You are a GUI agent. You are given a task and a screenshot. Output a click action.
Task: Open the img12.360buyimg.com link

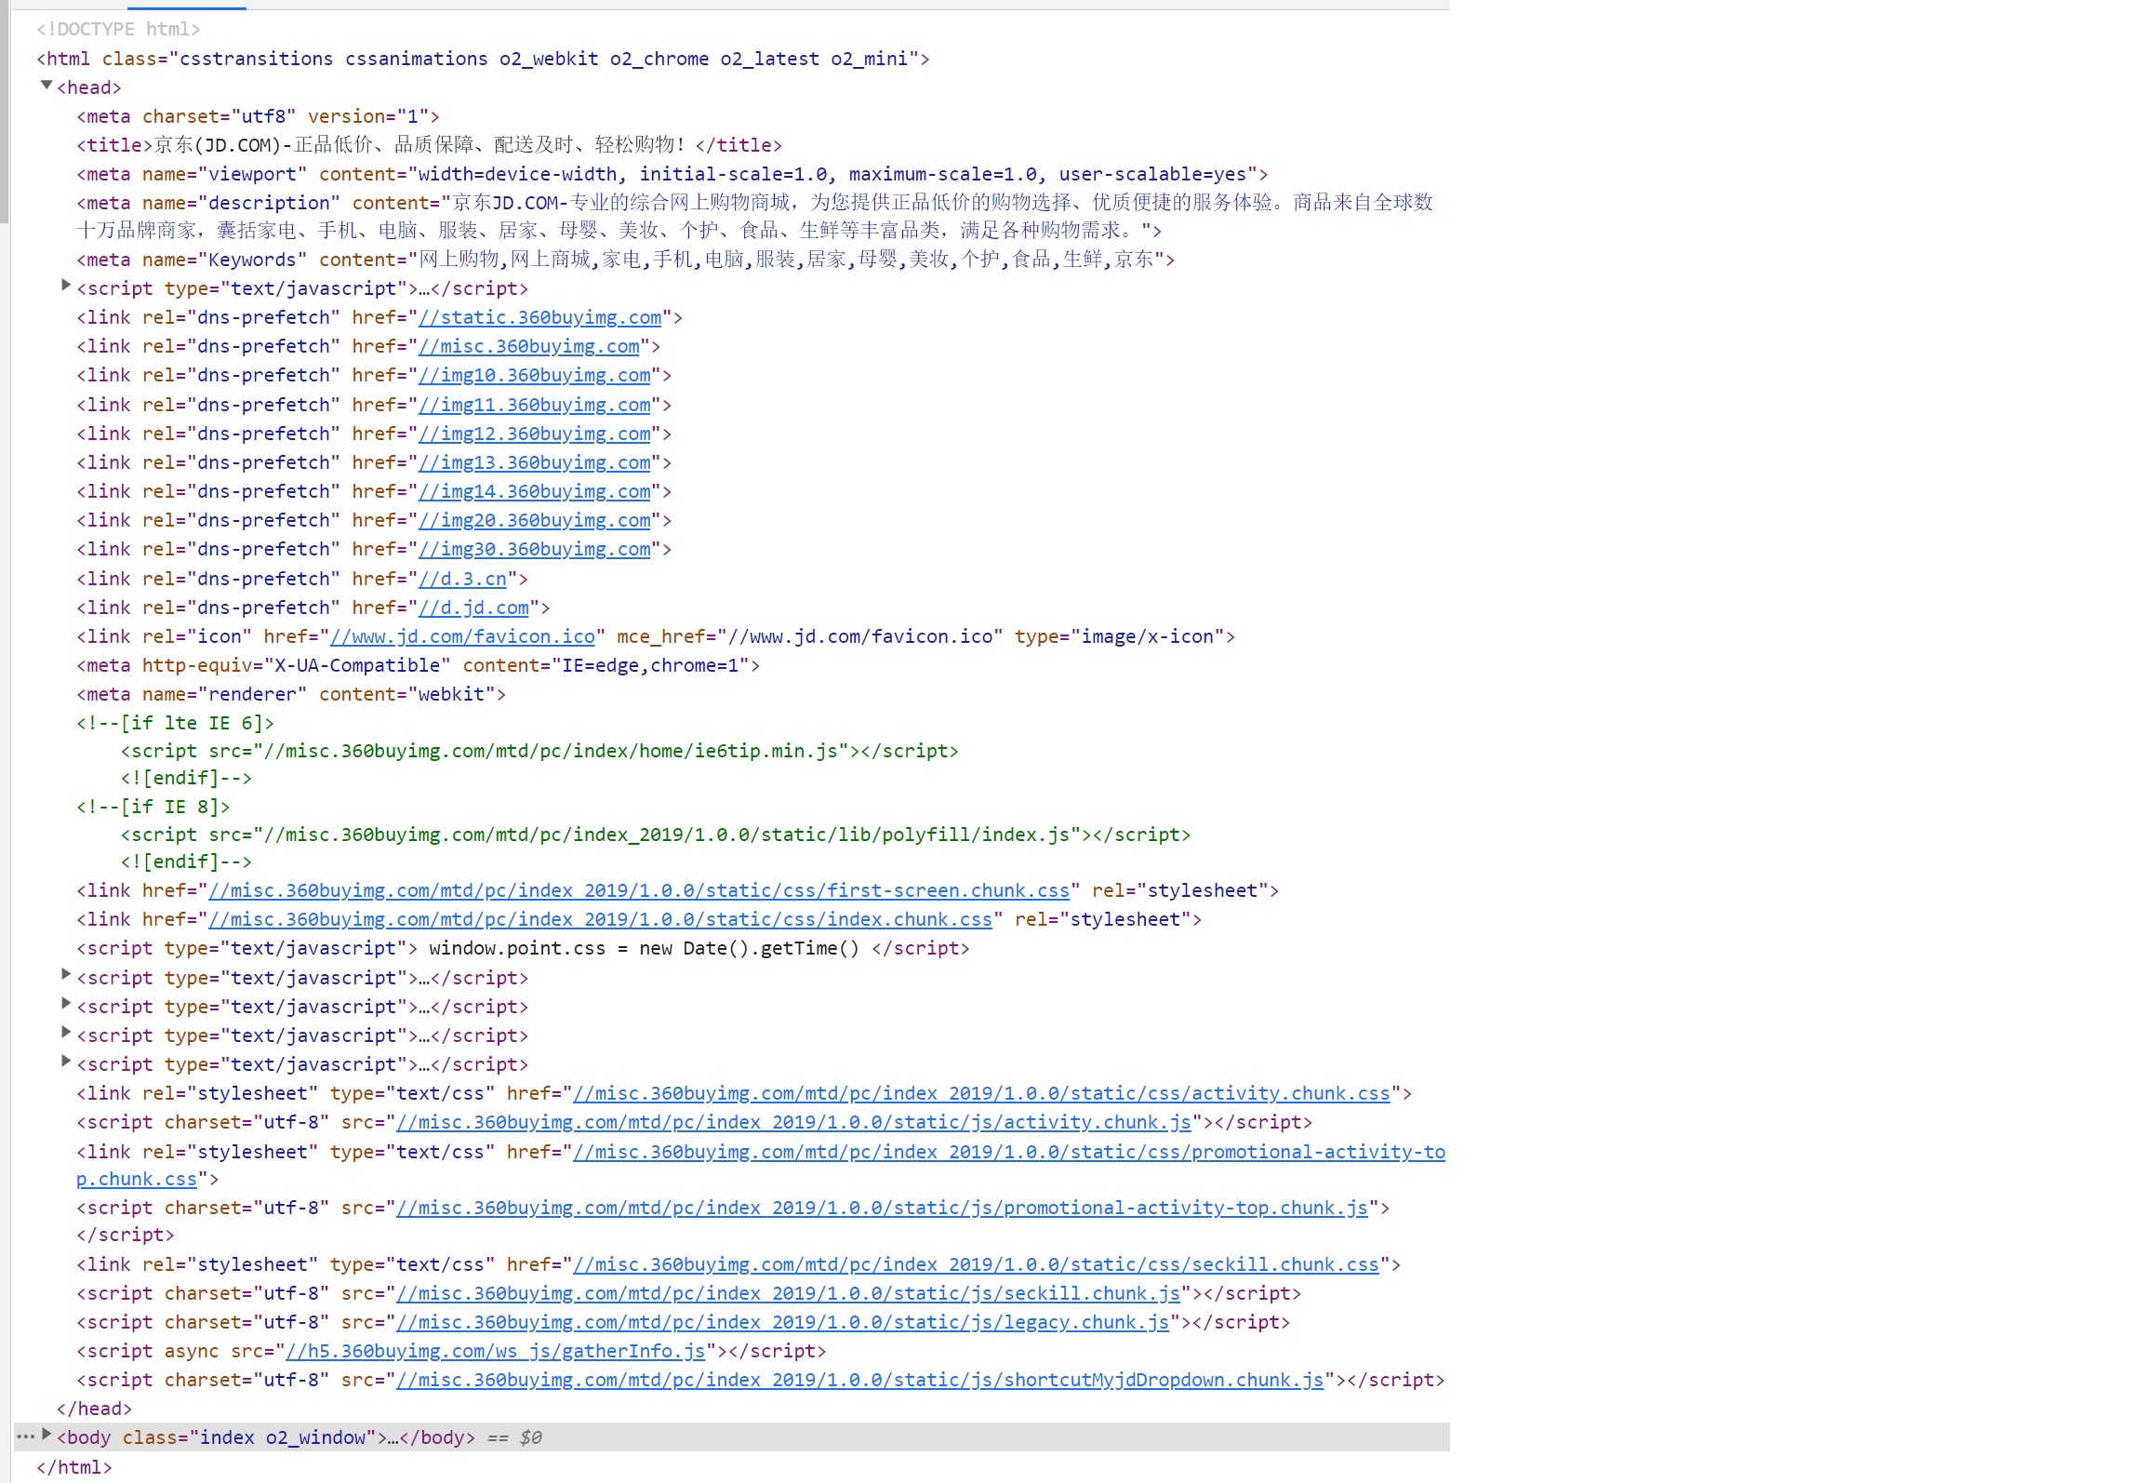(x=535, y=434)
